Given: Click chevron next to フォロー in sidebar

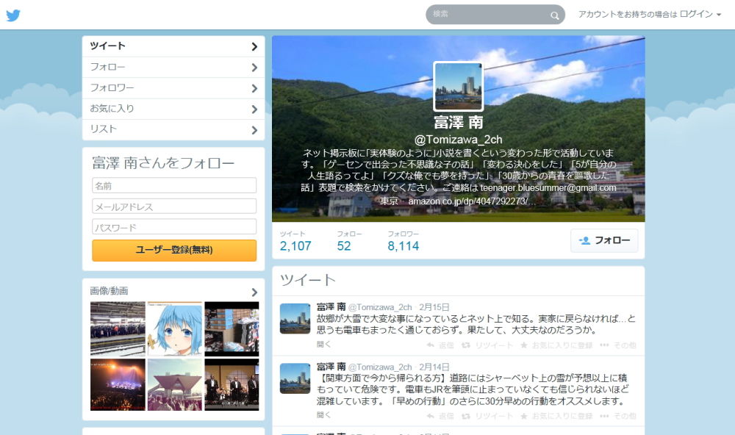Looking at the screenshot, I should (254, 68).
